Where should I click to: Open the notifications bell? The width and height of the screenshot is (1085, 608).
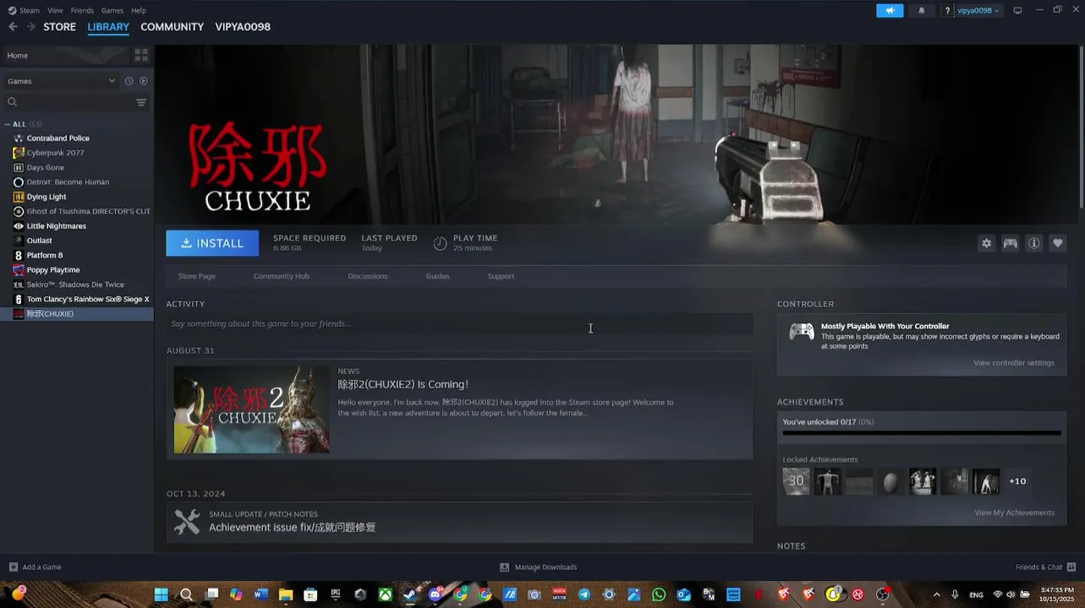(921, 10)
